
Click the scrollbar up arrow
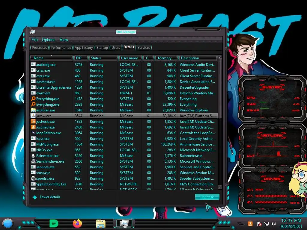[220, 57]
